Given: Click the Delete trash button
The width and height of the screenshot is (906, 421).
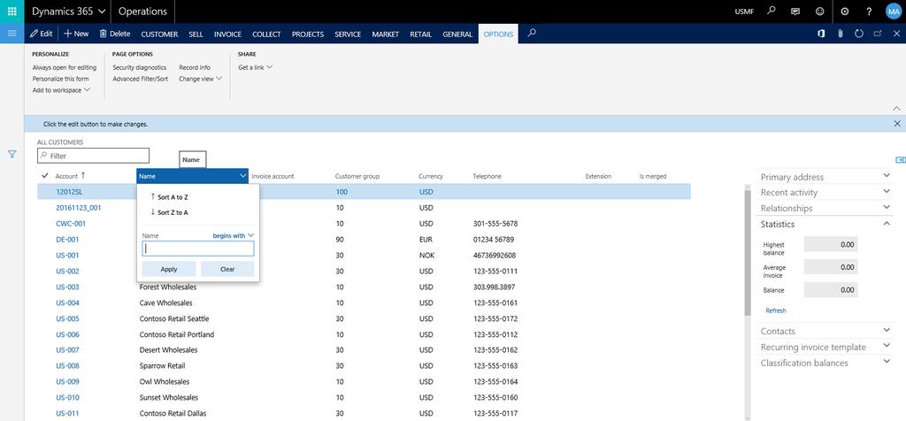Looking at the screenshot, I should (x=115, y=34).
